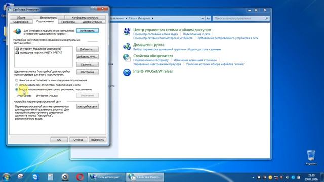Screen dimensions: 324x182
Task: Open the notepad document taskbar icon
Action: [x=50, y=177]
